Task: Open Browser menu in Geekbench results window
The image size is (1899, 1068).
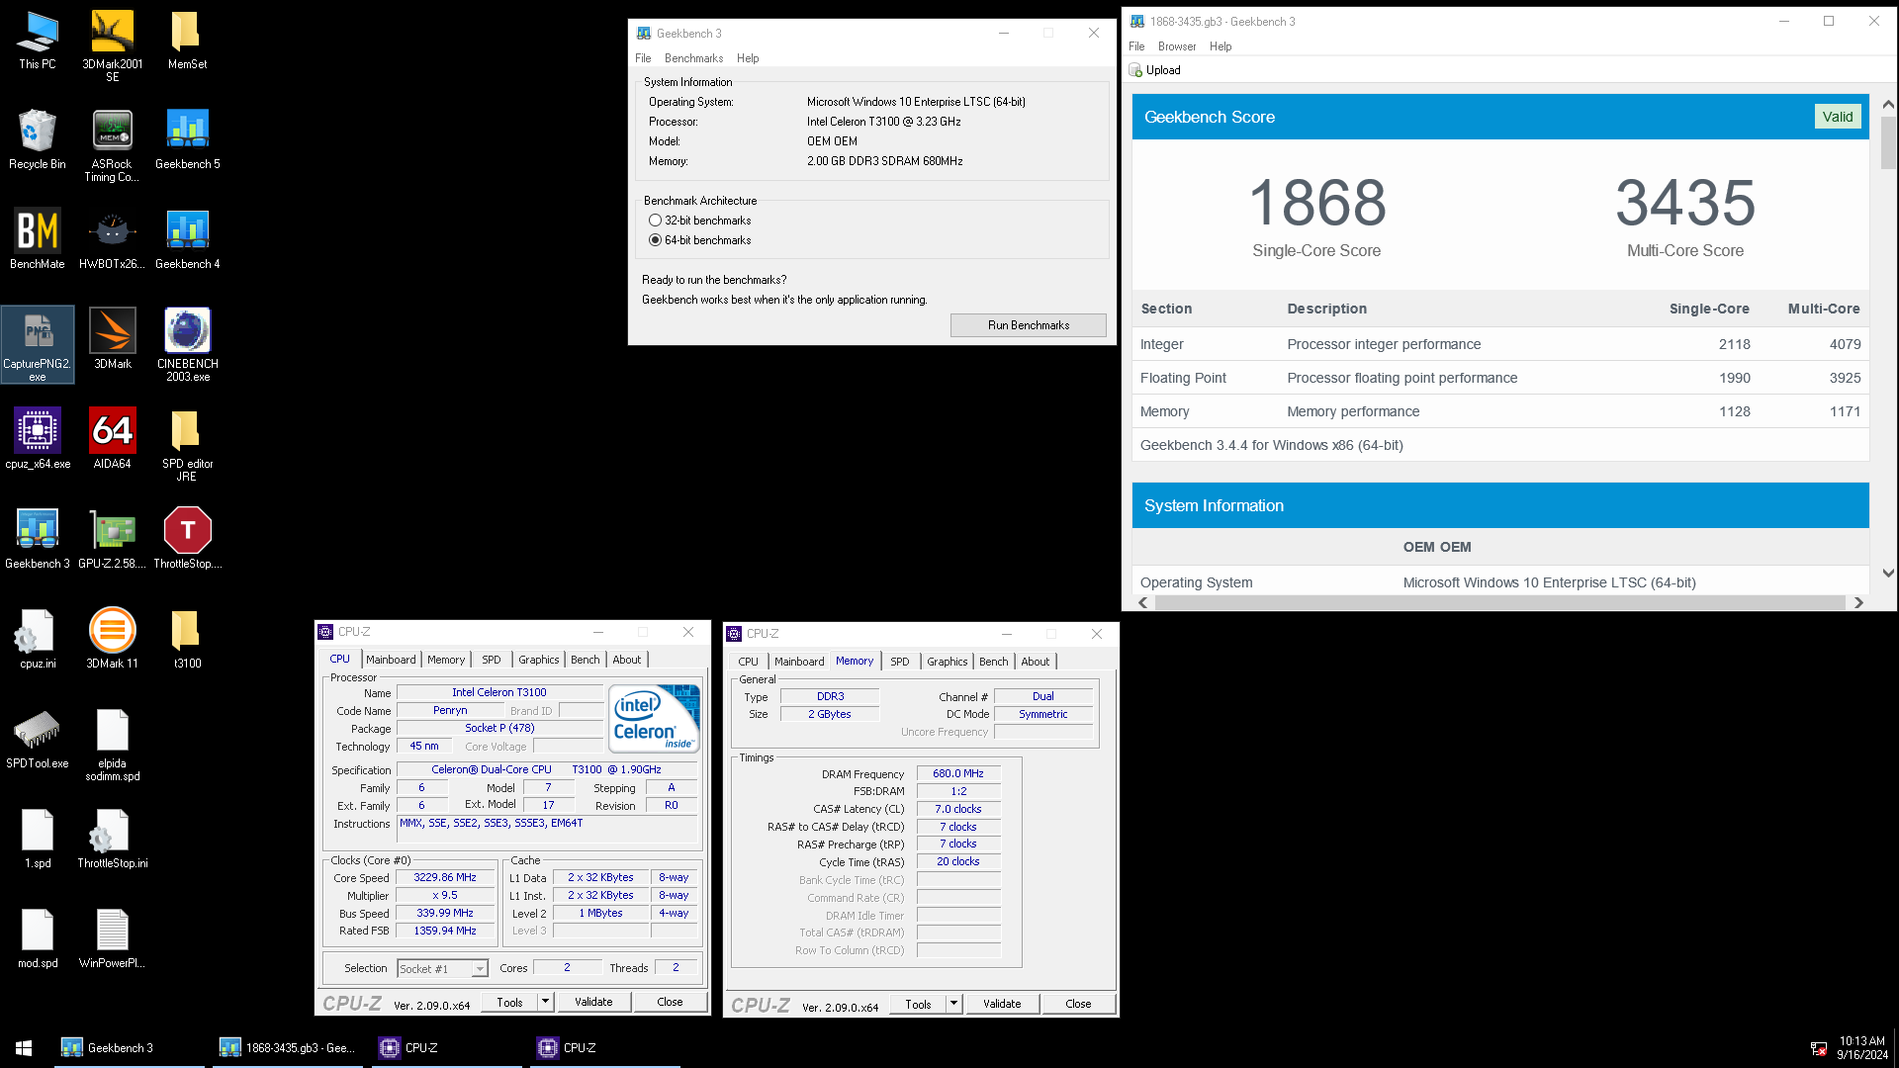Action: (x=1177, y=46)
